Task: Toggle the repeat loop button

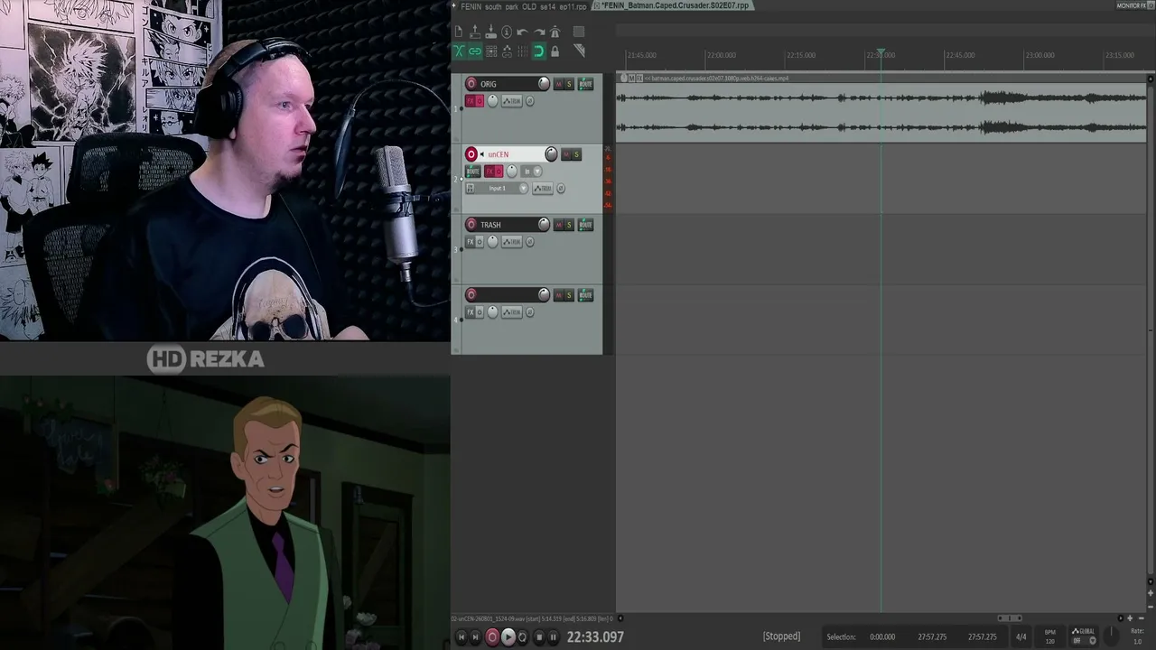Action: tap(522, 637)
